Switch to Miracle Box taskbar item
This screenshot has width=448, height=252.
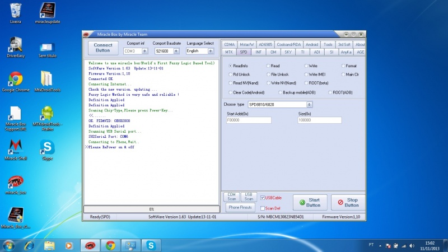coord(90,245)
